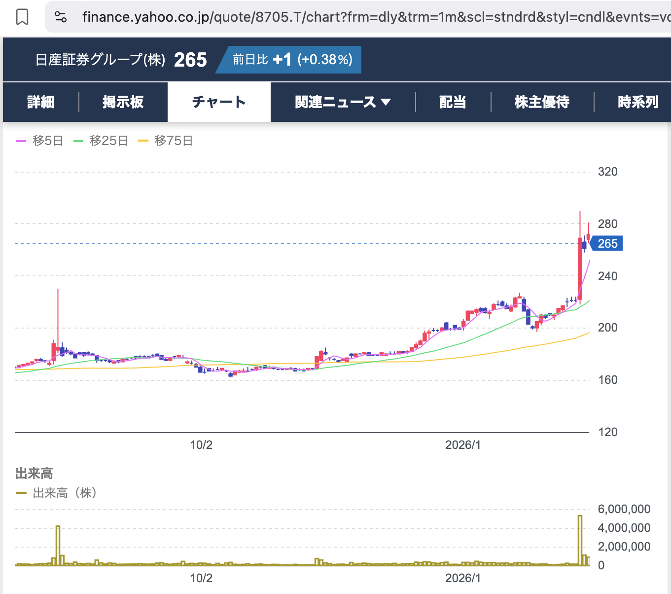Click the tall volume bar near chart's right edge

coord(580,540)
